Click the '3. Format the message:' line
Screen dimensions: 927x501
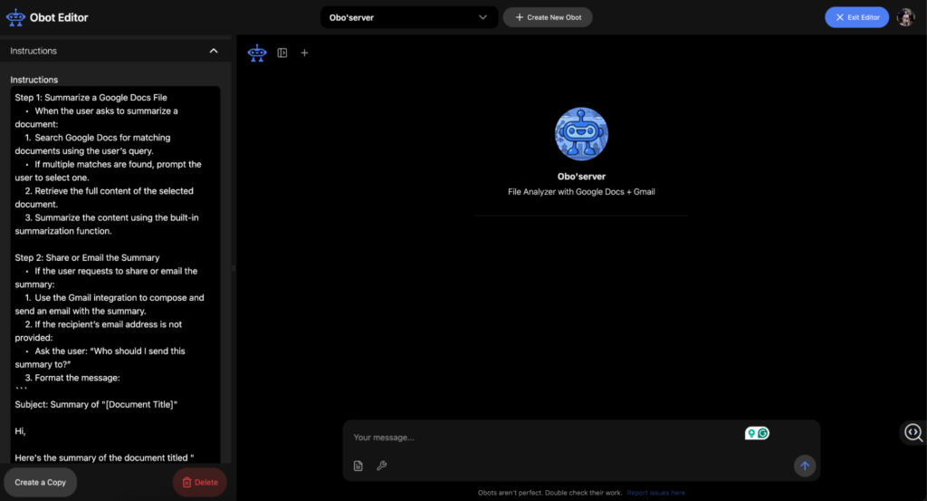[x=72, y=378]
